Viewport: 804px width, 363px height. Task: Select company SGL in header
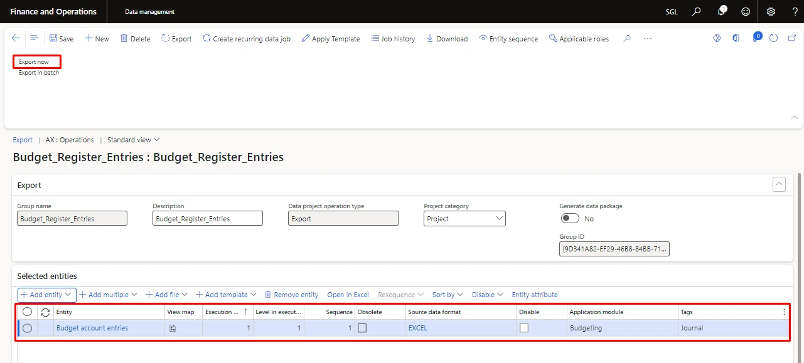coord(671,12)
